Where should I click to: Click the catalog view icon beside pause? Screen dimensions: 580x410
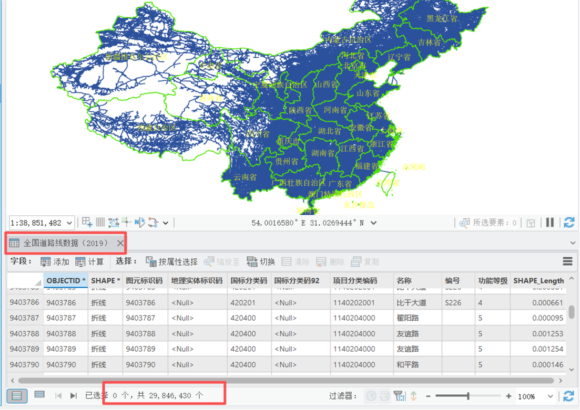[531, 223]
